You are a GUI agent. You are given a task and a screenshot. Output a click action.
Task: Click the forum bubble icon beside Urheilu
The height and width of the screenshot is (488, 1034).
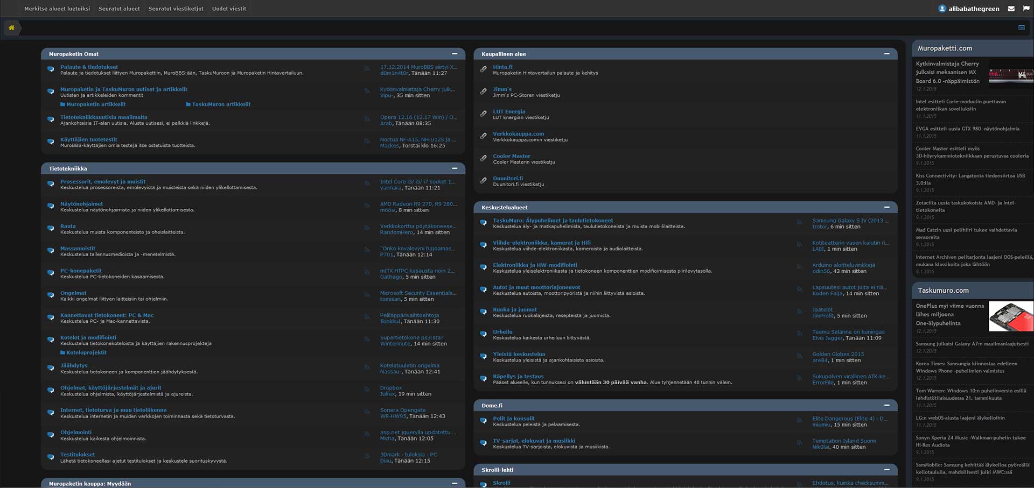[x=483, y=334]
